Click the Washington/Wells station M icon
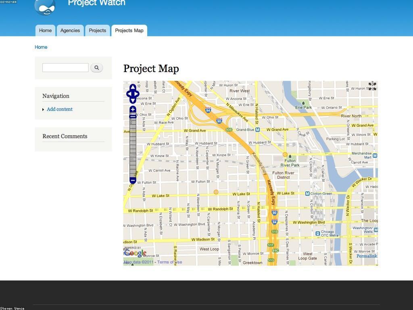 coord(376,230)
